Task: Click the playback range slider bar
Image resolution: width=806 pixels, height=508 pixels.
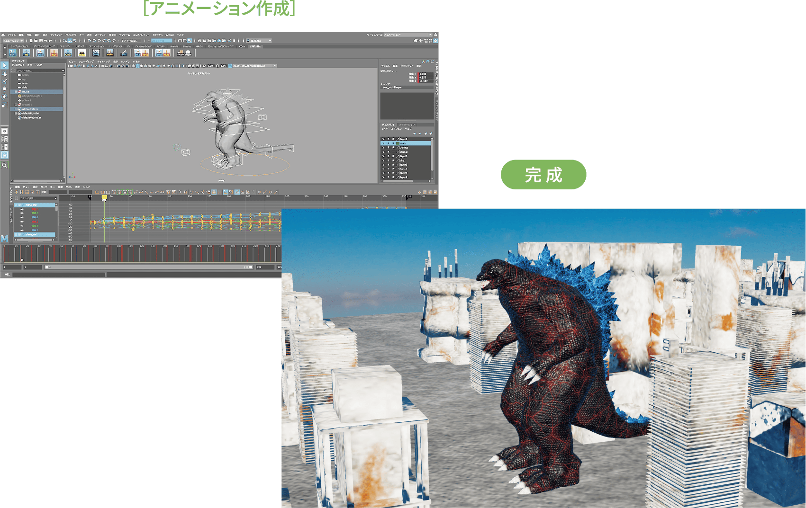Action: (149, 267)
